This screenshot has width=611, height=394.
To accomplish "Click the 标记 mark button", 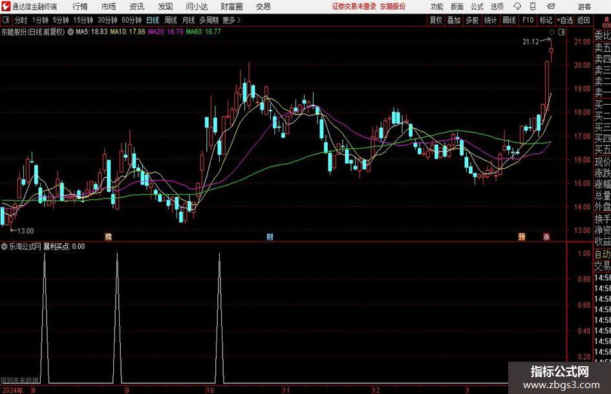I will pos(546,20).
